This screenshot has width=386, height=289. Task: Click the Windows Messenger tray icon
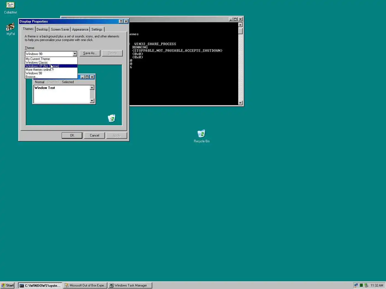point(356,285)
